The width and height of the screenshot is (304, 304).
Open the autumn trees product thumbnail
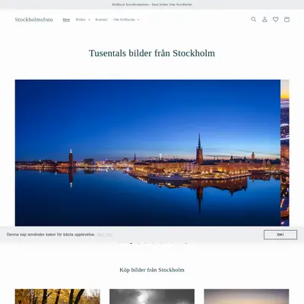58,296
